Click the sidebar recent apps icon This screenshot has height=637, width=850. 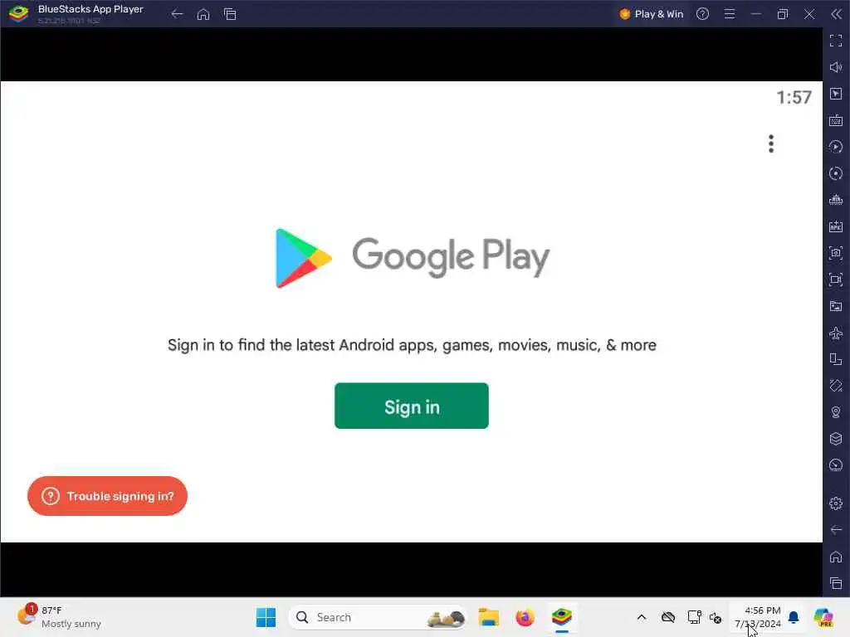coord(836,583)
